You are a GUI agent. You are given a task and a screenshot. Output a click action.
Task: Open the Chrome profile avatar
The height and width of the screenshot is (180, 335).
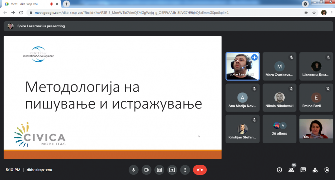[x=324, y=13]
